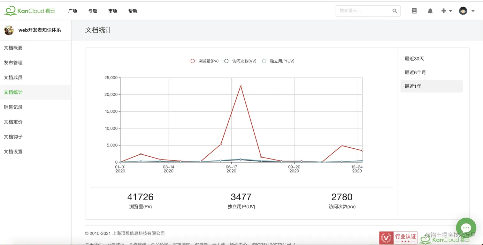Image resolution: width=483 pixels, height=245 pixels.
Task: Click the 2780 访问次数 total
Action: (x=342, y=197)
